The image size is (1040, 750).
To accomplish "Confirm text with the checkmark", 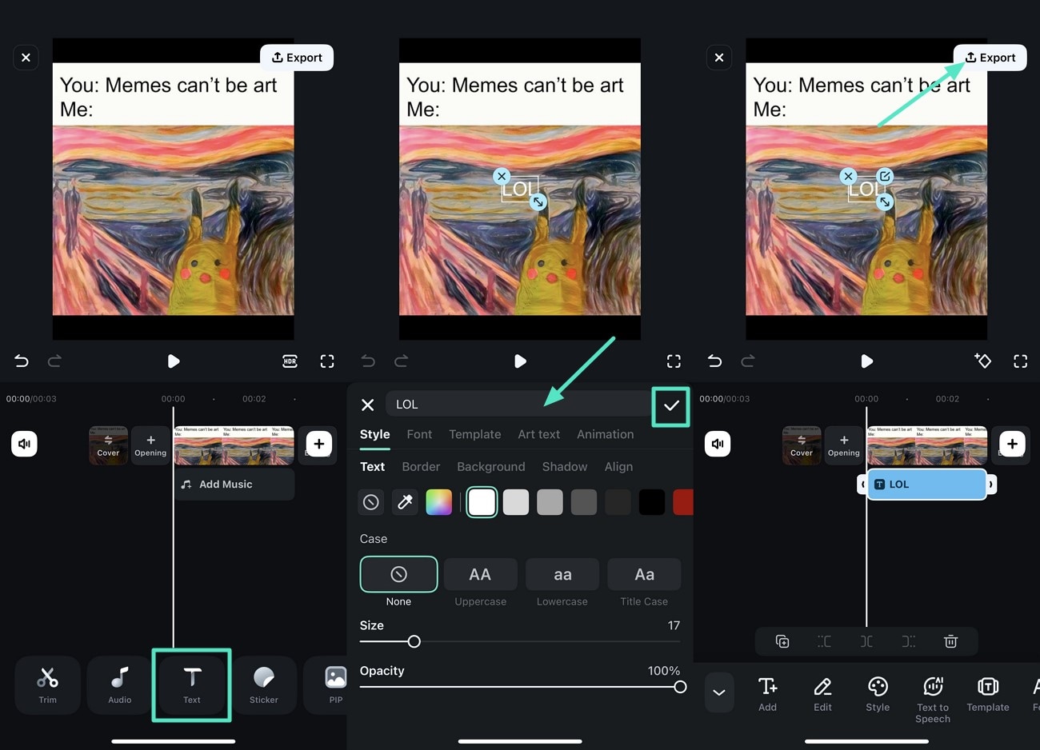I will tap(670, 405).
